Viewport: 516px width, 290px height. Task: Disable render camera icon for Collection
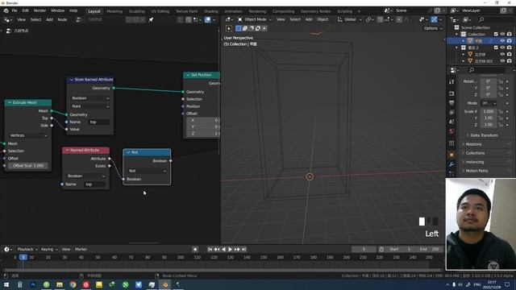pyautogui.click(x=510, y=34)
